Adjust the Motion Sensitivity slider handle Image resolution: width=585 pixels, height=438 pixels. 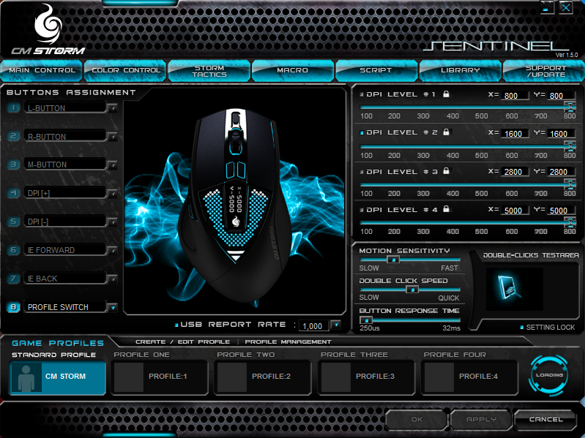pyautogui.click(x=393, y=260)
